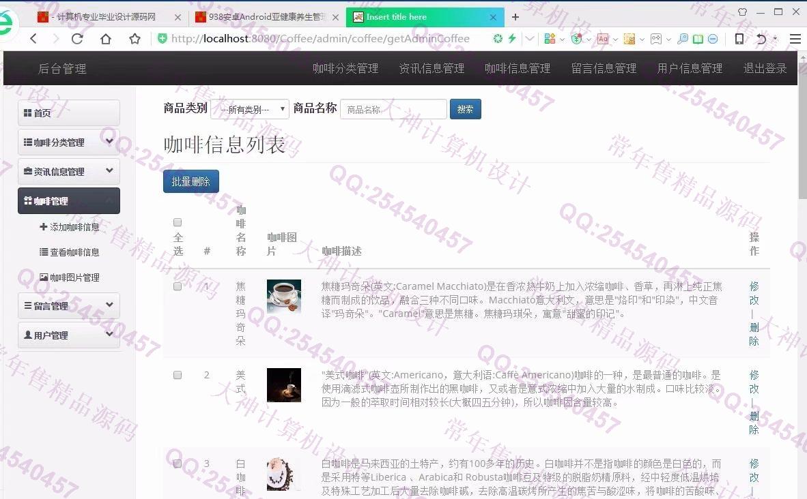
Task: Click the yellow picture toolbar icon
Action: 629,39
